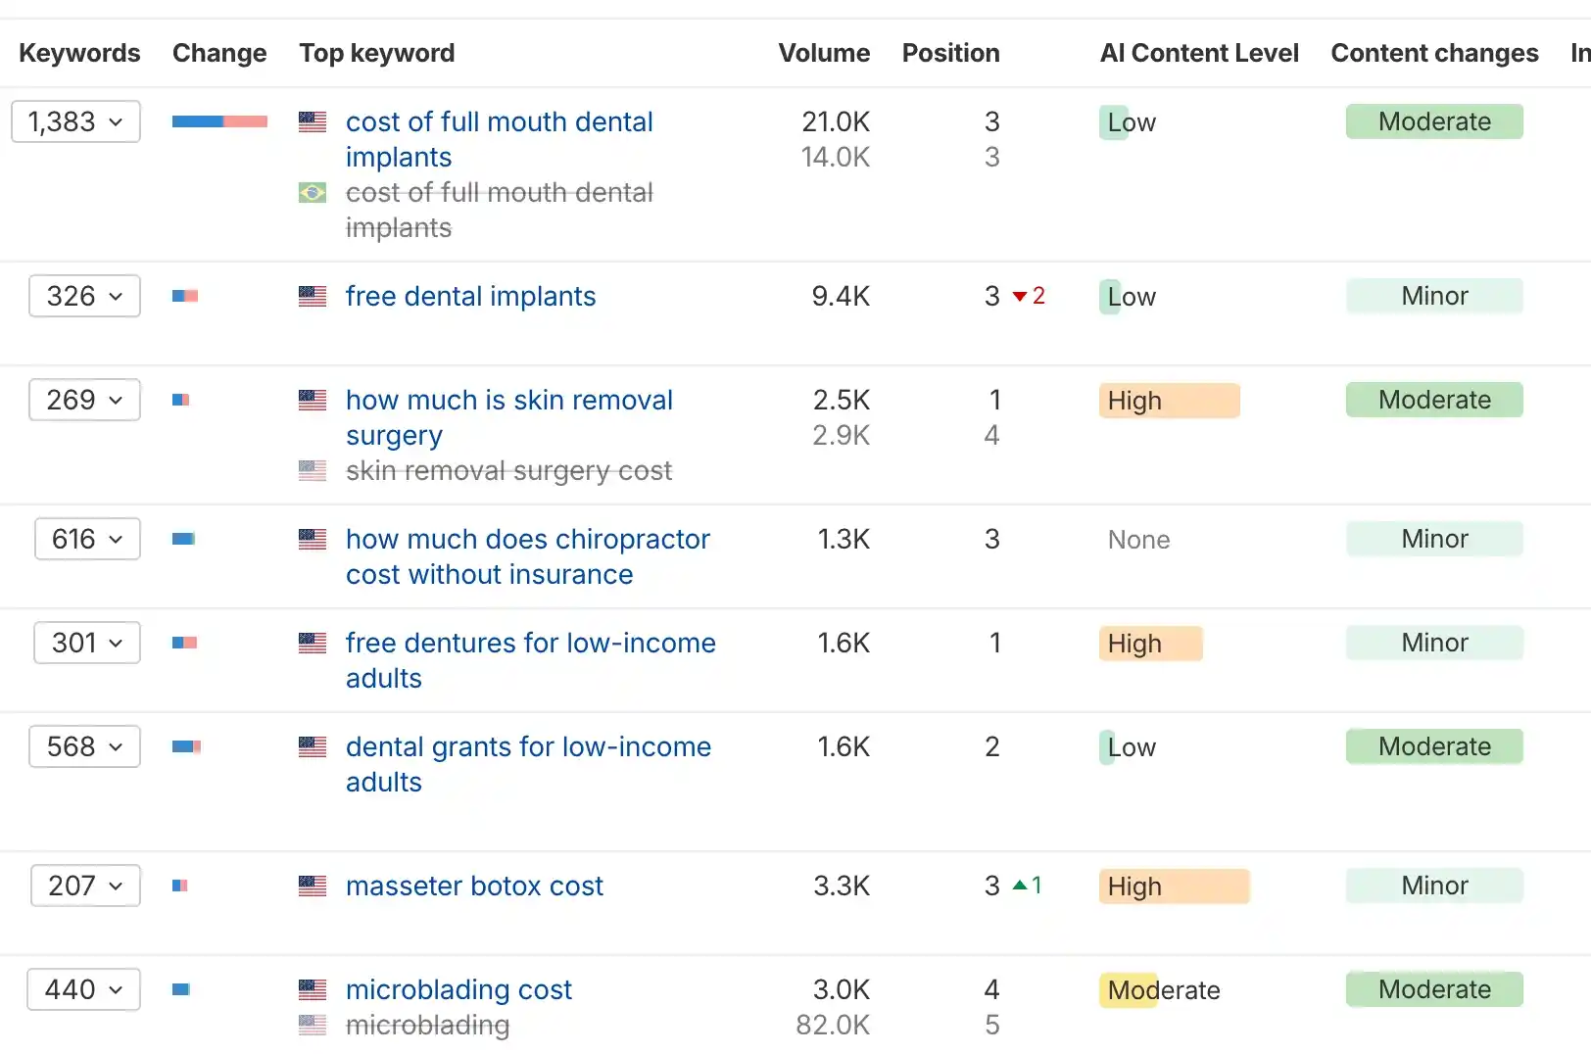
Task: Sort by the Volume column header
Action: click(x=823, y=53)
